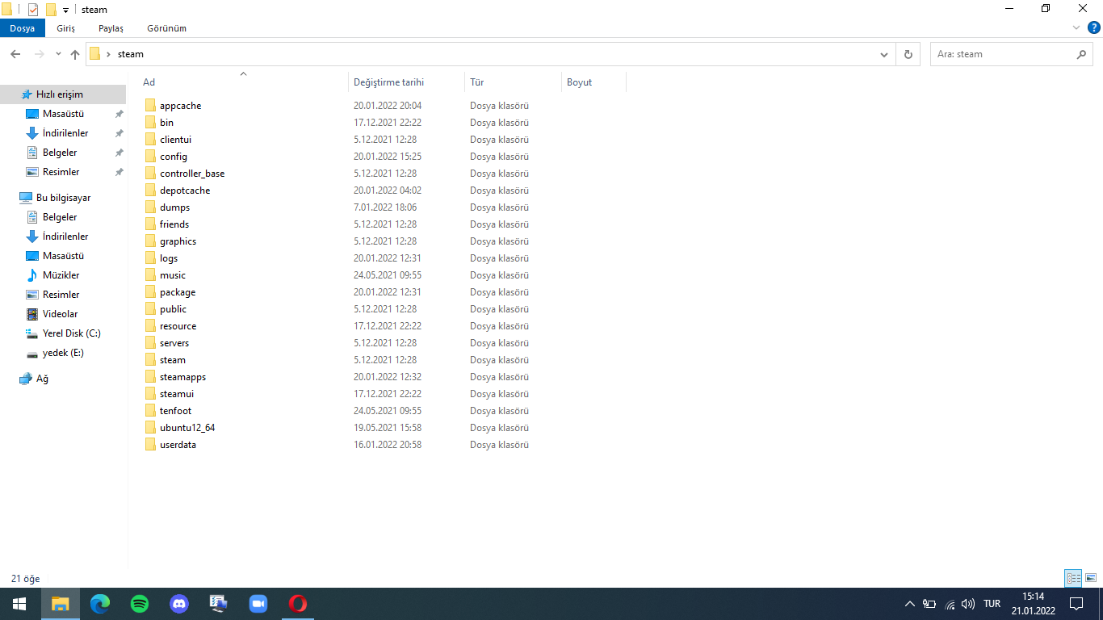Open the clock and date flyout
The image size is (1103, 620).
[x=1033, y=604]
